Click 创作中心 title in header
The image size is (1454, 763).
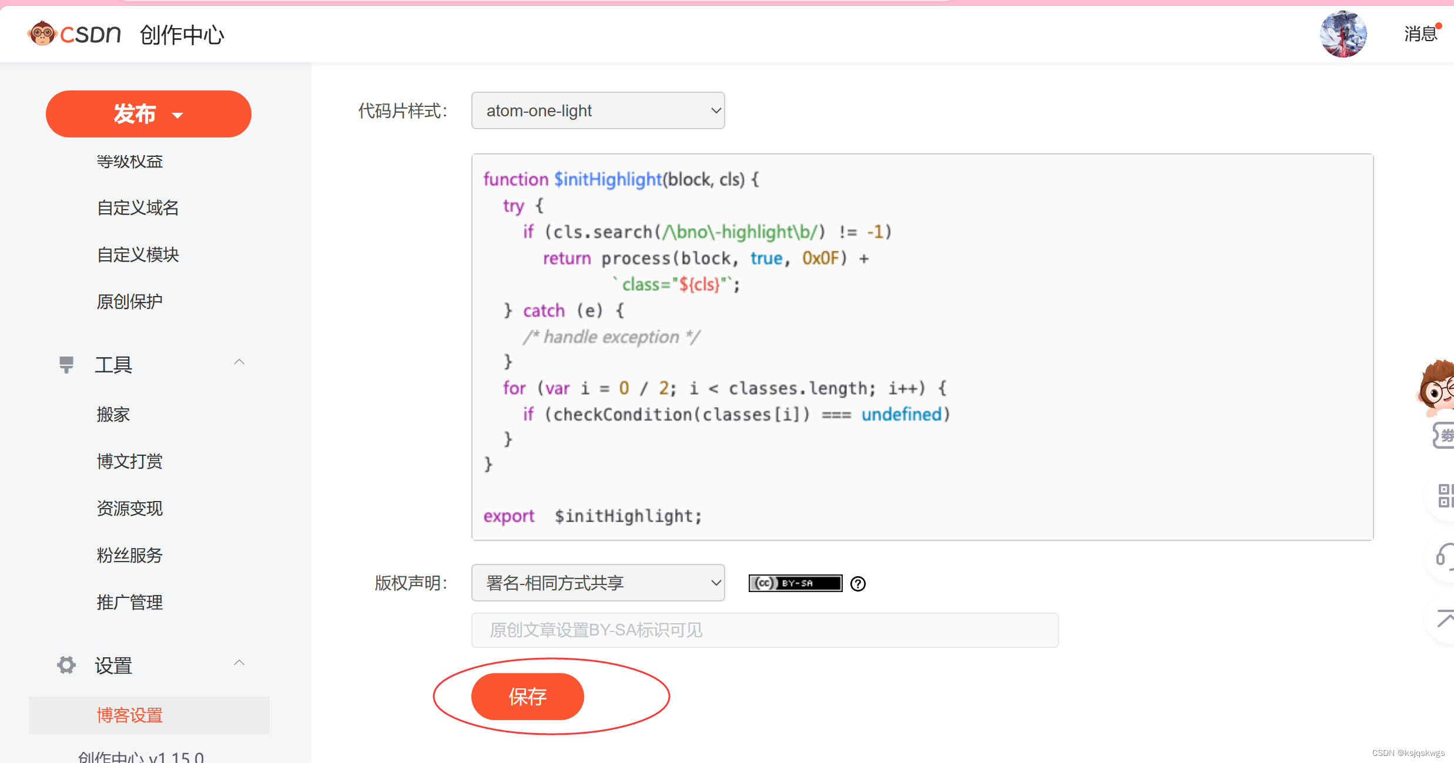(x=182, y=35)
